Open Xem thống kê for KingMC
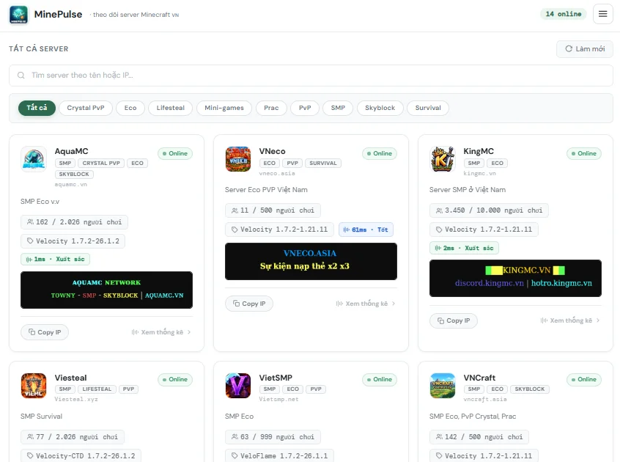Viewport: 620px width, 462px height. 570,320
